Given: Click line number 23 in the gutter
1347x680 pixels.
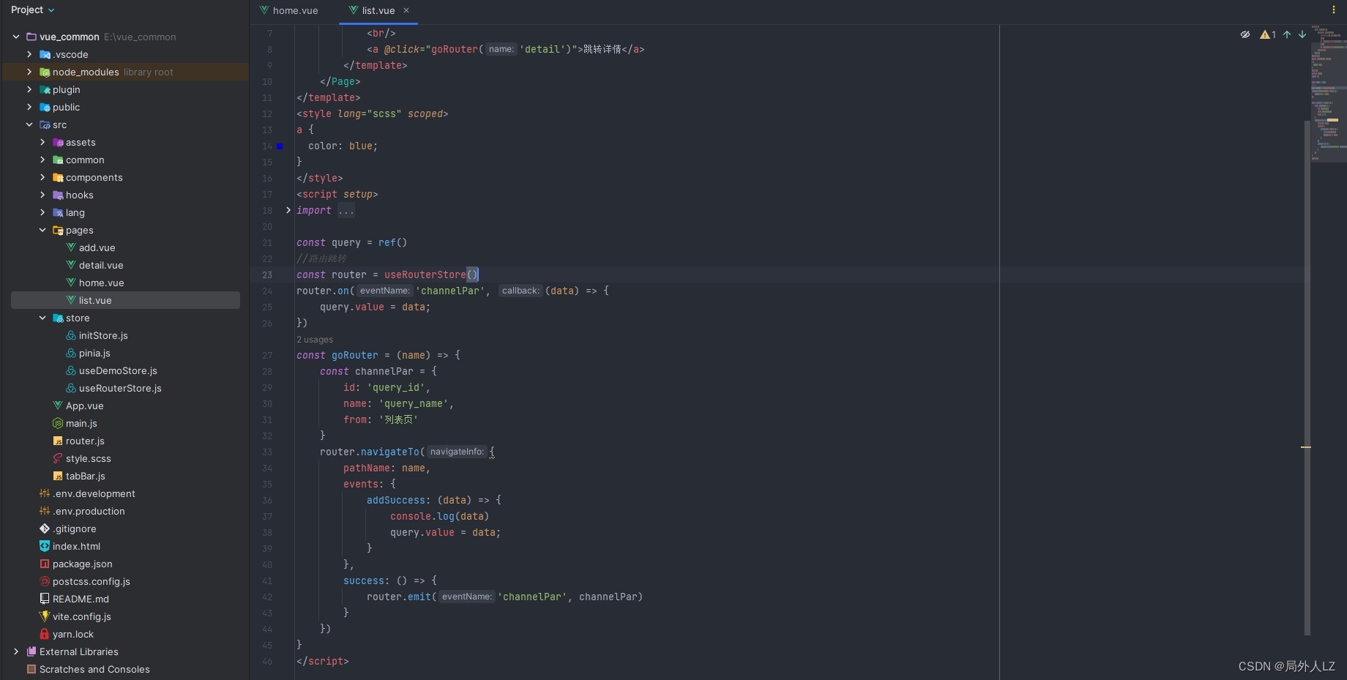Looking at the screenshot, I should (x=267, y=275).
